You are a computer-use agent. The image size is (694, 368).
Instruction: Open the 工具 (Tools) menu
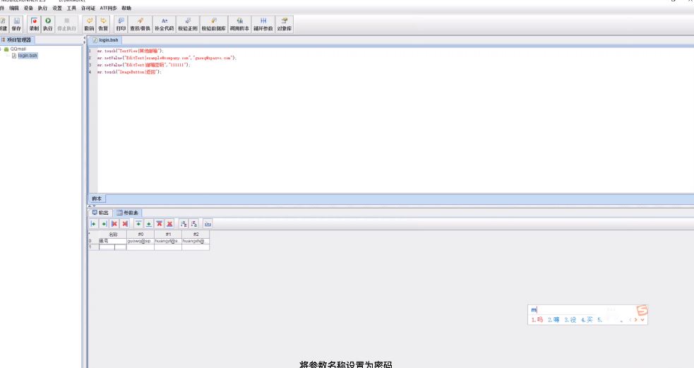click(71, 8)
